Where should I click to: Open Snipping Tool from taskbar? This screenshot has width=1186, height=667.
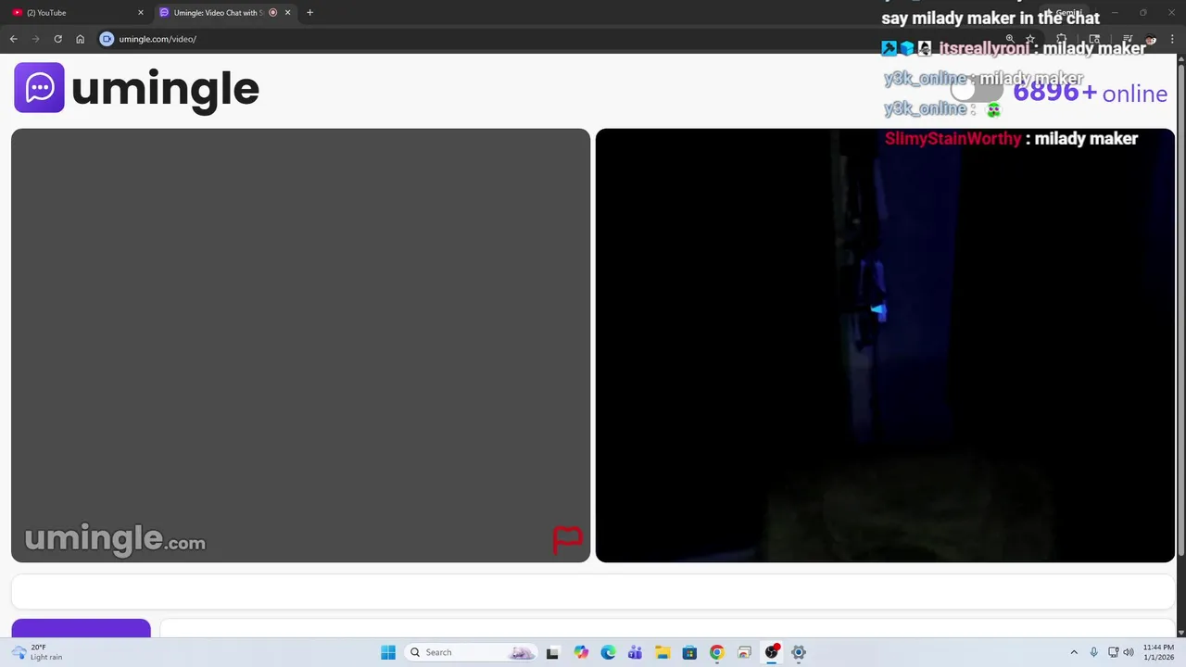click(x=744, y=652)
